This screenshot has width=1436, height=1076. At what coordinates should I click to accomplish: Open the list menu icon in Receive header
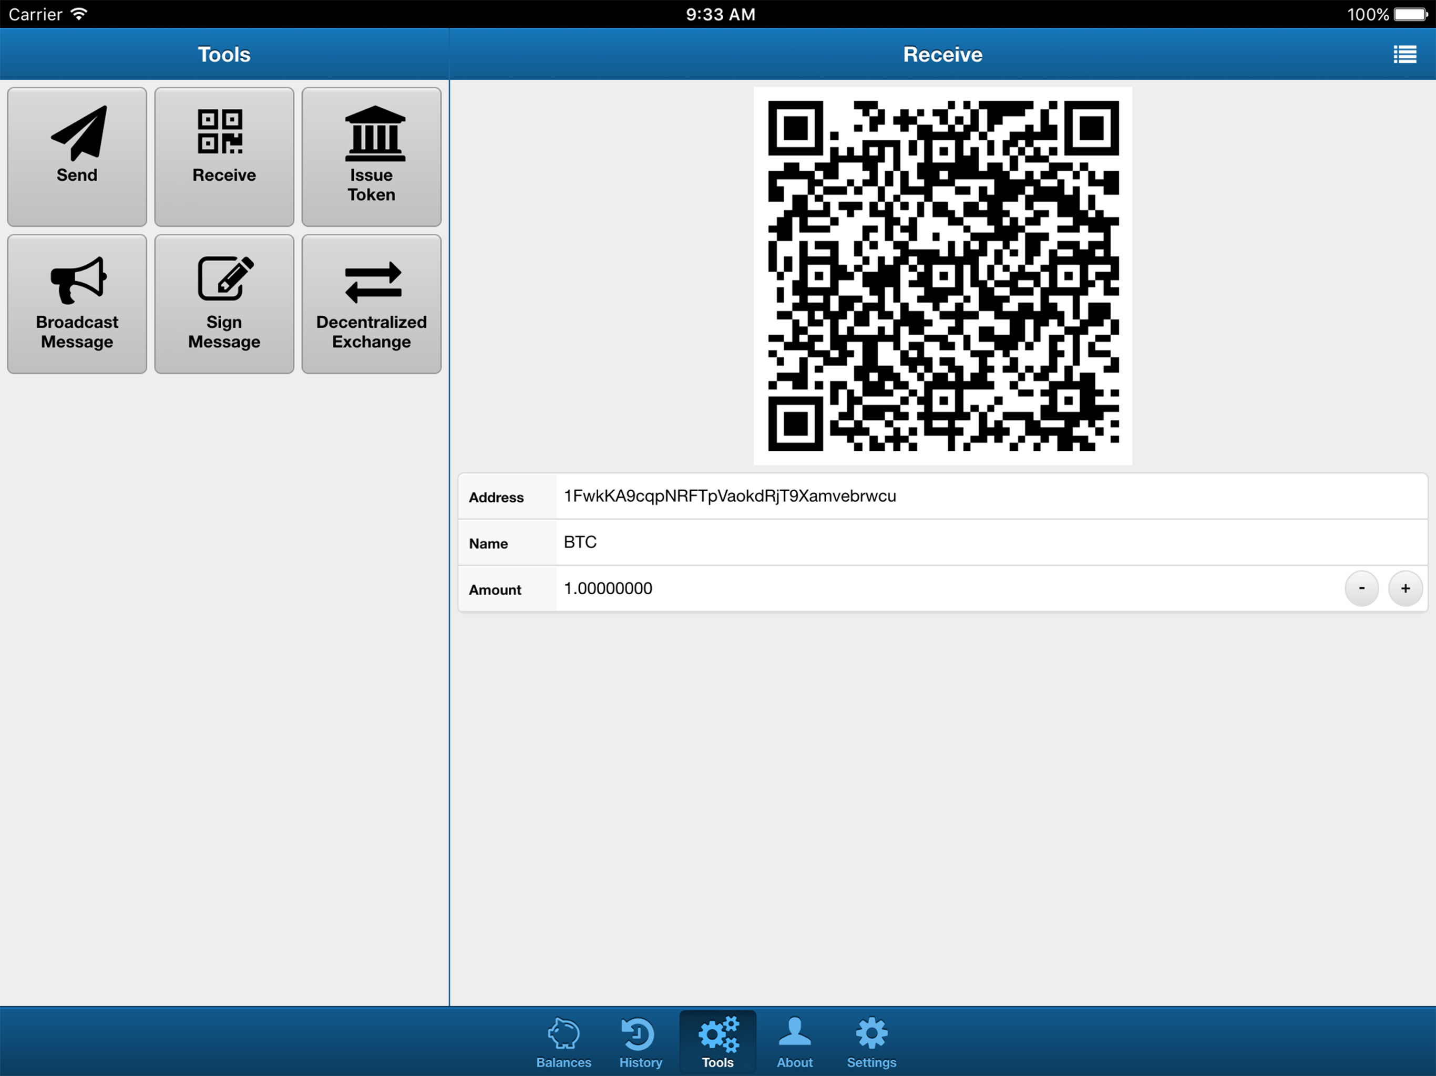pyautogui.click(x=1405, y=55)
